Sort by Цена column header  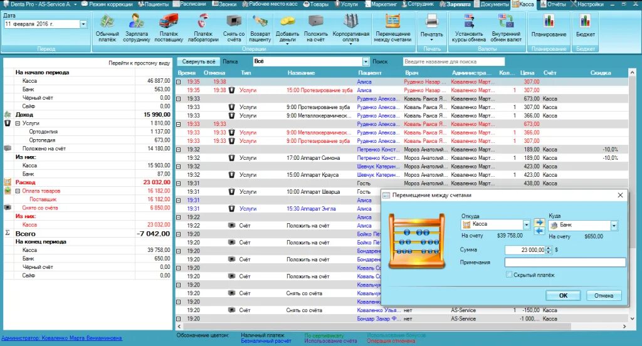(527, 73)
